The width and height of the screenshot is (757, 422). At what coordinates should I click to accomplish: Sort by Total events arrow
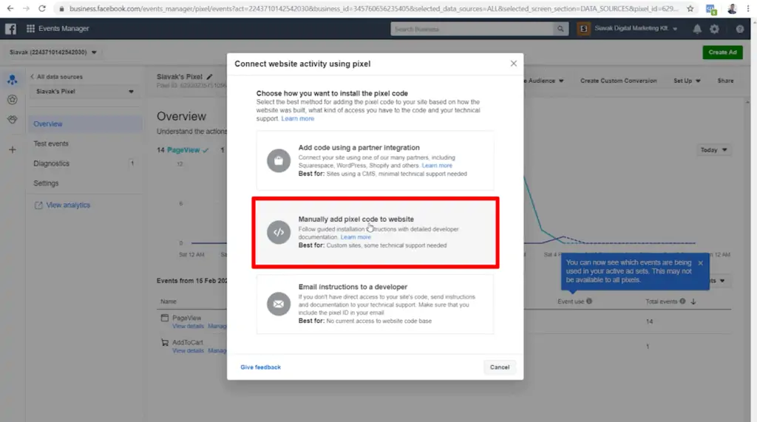(693, 302)
